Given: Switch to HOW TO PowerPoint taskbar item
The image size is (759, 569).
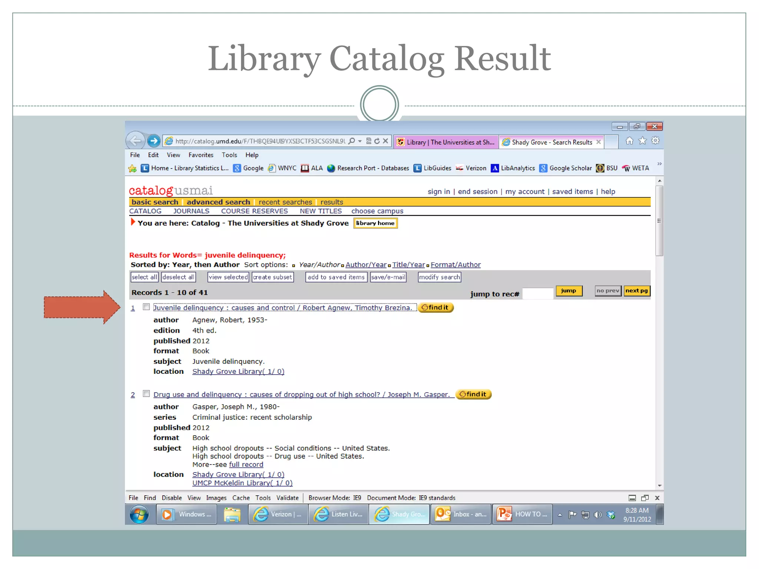Looking at the screenshot, I should (x=522, y=515).
